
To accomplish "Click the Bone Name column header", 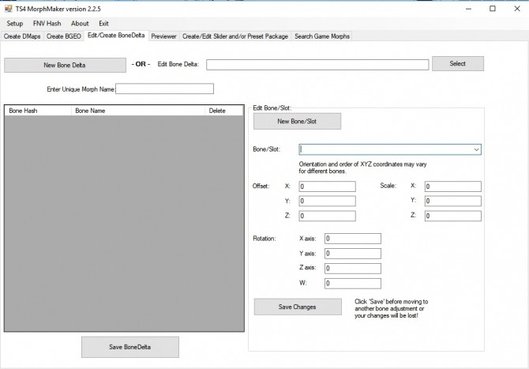I will tap(90, 111).
